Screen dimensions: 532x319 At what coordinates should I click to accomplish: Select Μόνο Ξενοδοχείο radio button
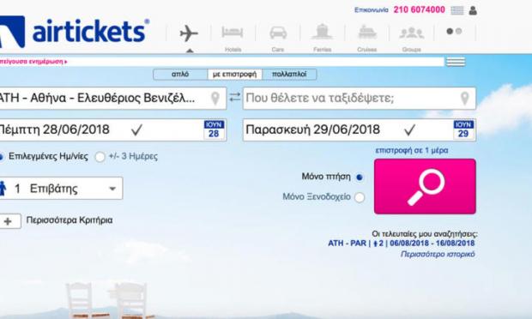(360, 197)
